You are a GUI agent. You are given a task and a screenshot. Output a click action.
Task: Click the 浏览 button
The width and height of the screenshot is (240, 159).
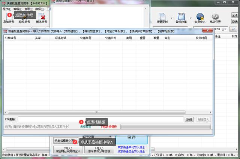pos(189,119)
